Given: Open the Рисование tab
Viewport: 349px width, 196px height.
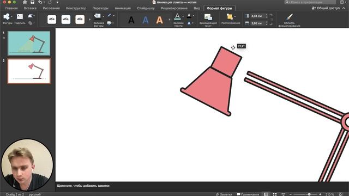Looking at the screenshot, I should [51, 8].
